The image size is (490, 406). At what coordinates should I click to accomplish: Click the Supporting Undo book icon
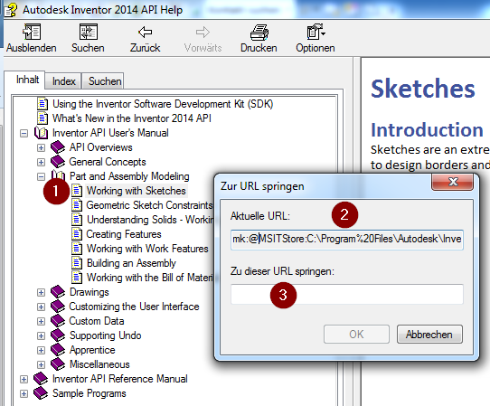[x=58, y=335]
